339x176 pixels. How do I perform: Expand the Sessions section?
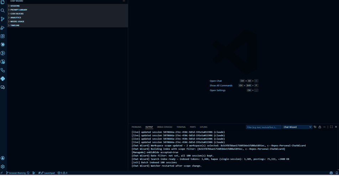tap(67, 6)
